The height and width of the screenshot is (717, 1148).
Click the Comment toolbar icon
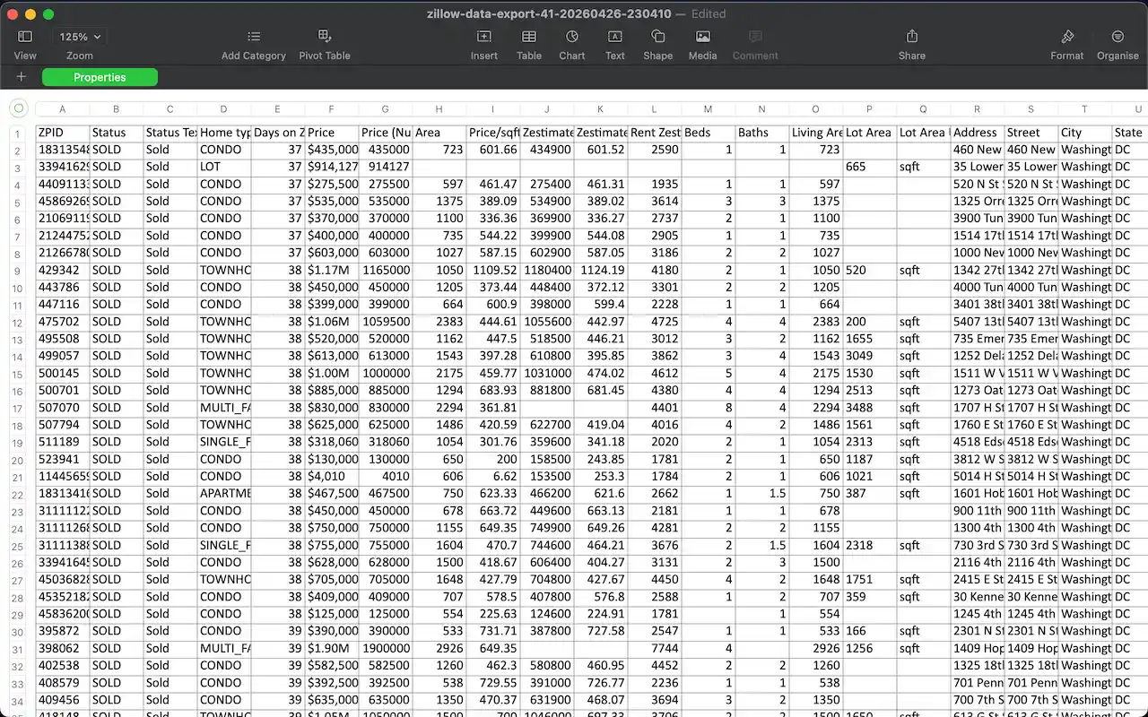click(755, 37)
